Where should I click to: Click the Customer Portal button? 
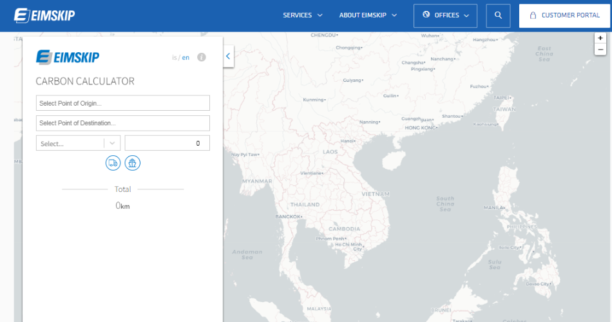(564, 15)
